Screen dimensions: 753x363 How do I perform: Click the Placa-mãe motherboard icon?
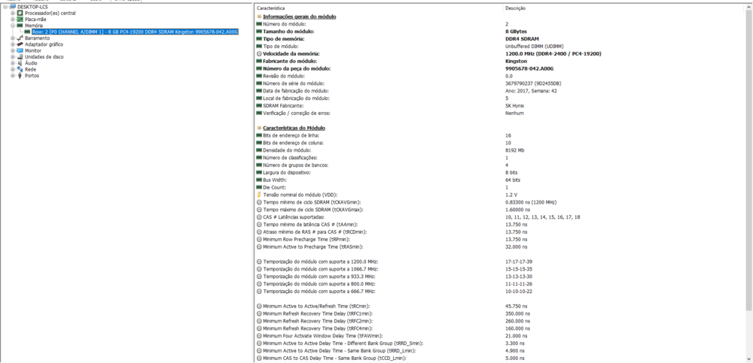[20, 19]
